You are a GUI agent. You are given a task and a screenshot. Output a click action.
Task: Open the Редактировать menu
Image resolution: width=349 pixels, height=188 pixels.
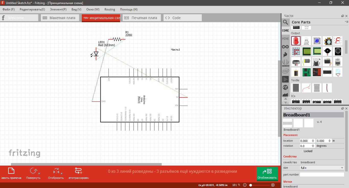[32, 9]
